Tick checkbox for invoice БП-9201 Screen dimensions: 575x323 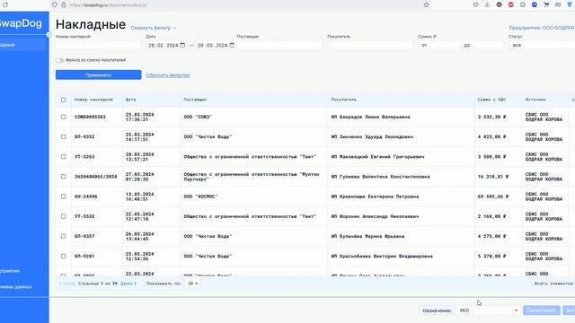coord(64,256)
